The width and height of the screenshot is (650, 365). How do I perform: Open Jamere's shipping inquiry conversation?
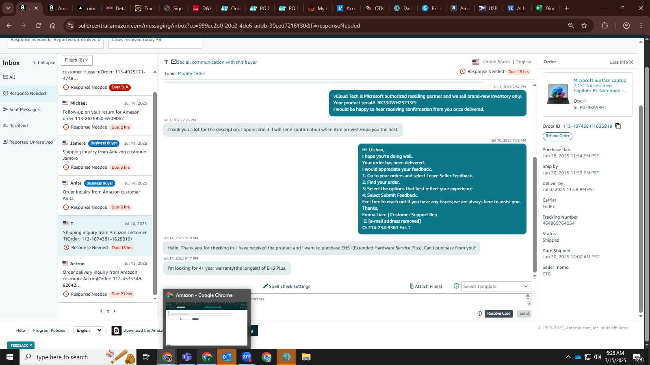tap(105, 155)
